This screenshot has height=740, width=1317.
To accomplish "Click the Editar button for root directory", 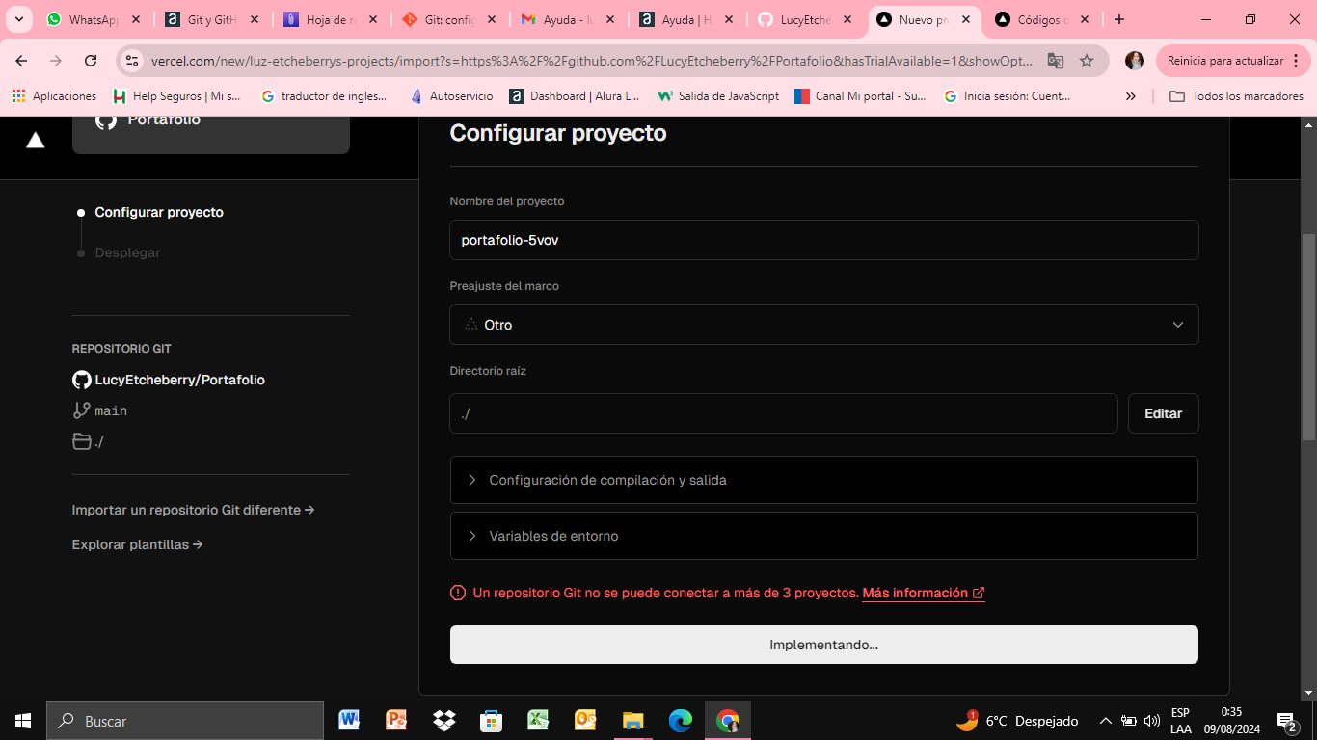I will pos(1163,413).
